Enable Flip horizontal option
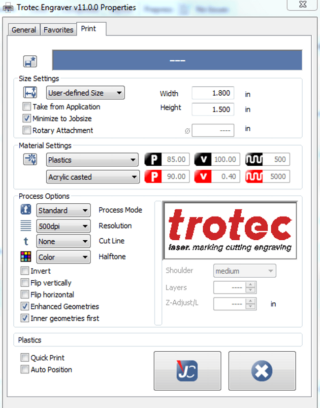This screenshot has height=408, width=320. 25,295
